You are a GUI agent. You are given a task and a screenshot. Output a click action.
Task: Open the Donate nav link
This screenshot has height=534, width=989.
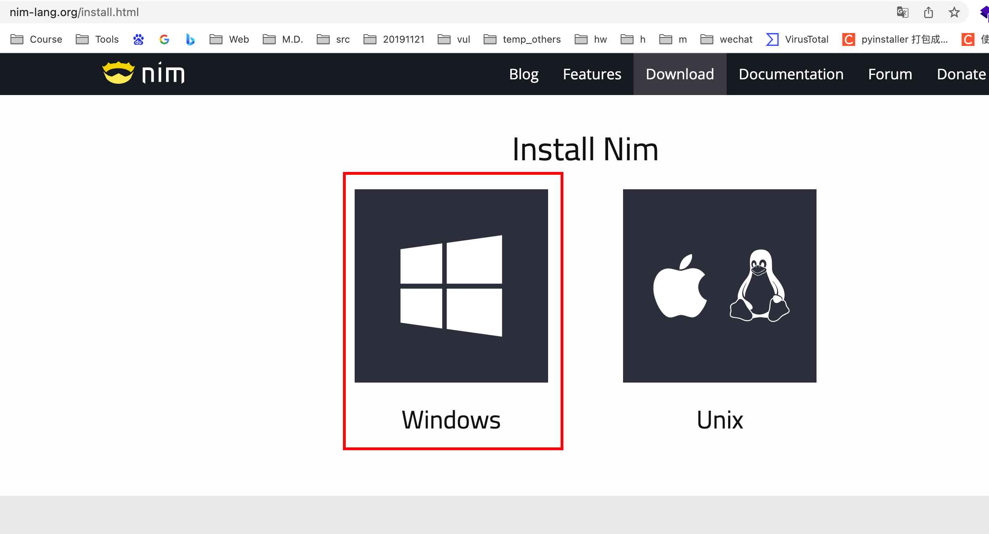961,74
